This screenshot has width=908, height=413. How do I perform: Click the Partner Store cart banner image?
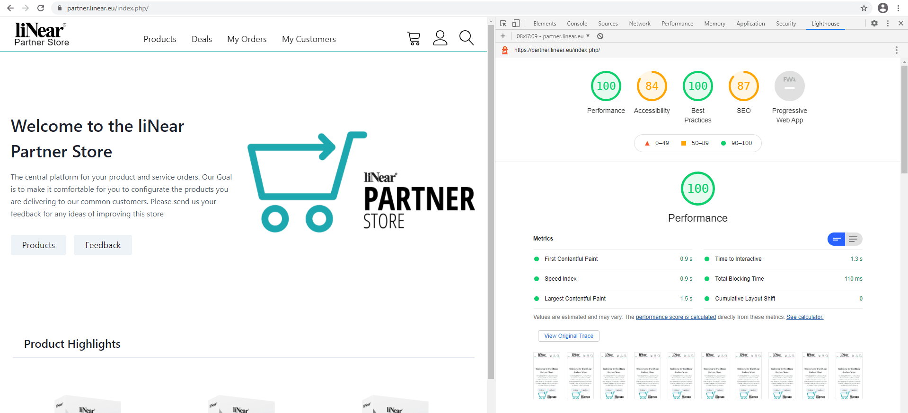pos(361,182)
